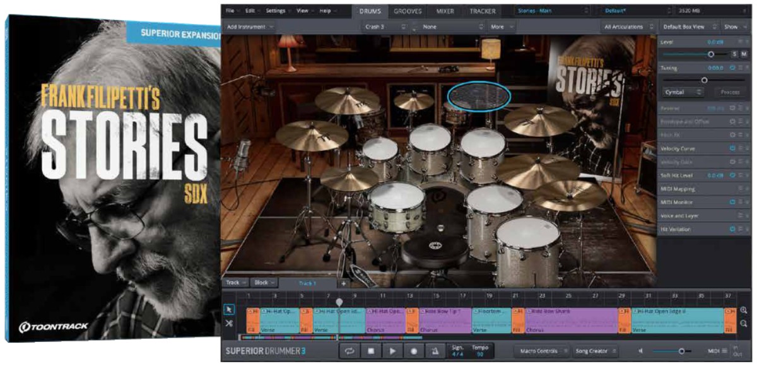Click the stop button in transport
The image size is (757, 366).
point(372,351)
